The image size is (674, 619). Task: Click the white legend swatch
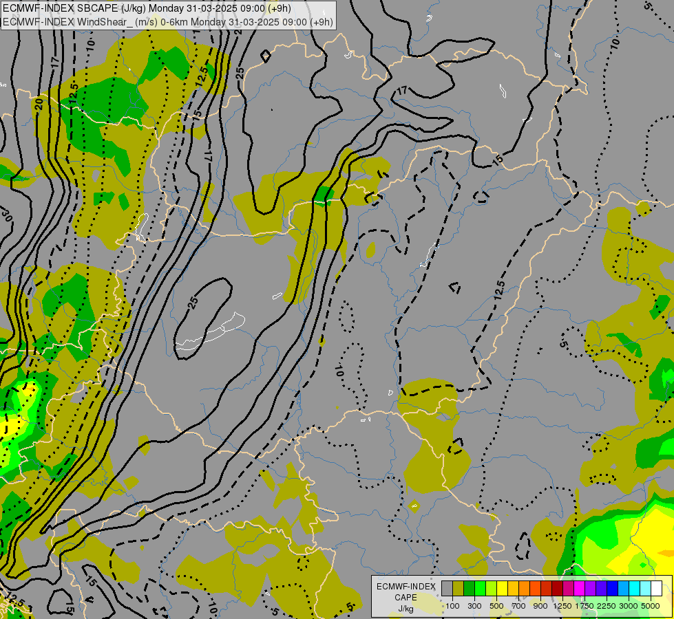pos(656,589)
